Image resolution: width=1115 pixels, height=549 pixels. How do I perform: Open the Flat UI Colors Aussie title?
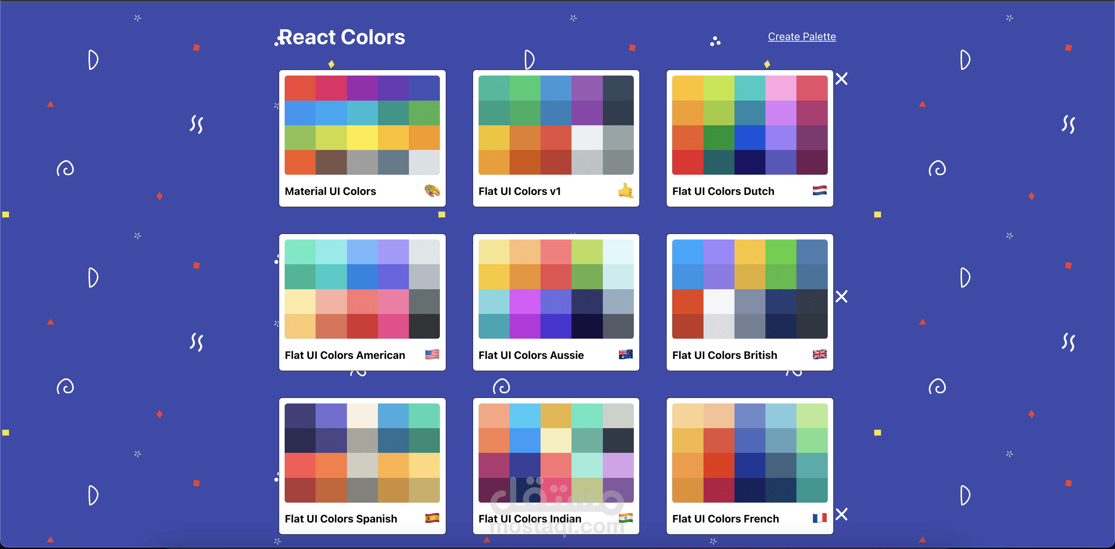coord(531,355)
